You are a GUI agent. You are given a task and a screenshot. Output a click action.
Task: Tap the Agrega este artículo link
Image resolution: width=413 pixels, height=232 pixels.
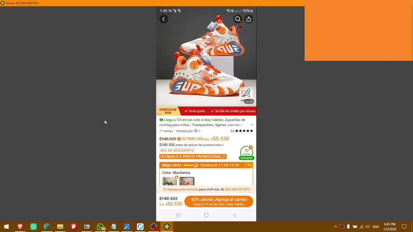(x=183, y=189)
